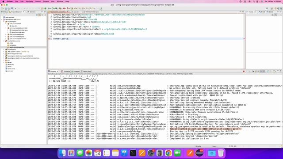
Task: Open the Open Console dropdown arrow
Action: pyautogui.click(x=276, y=72)
